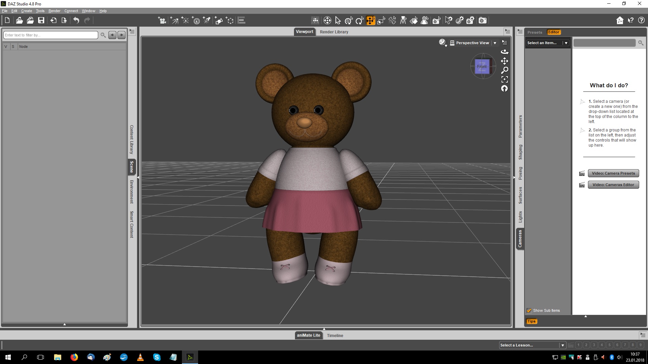Image resolution: width=648 pixels, height=364 pixels.
Task: Open the Render menu
Action: click(54, 11)
